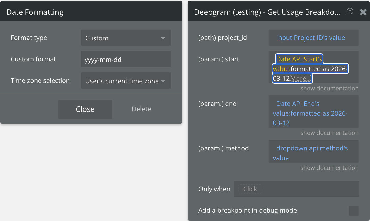The image size is (370, 221).
Task: Click More... in the start expression
Action: tap(301, 79)
